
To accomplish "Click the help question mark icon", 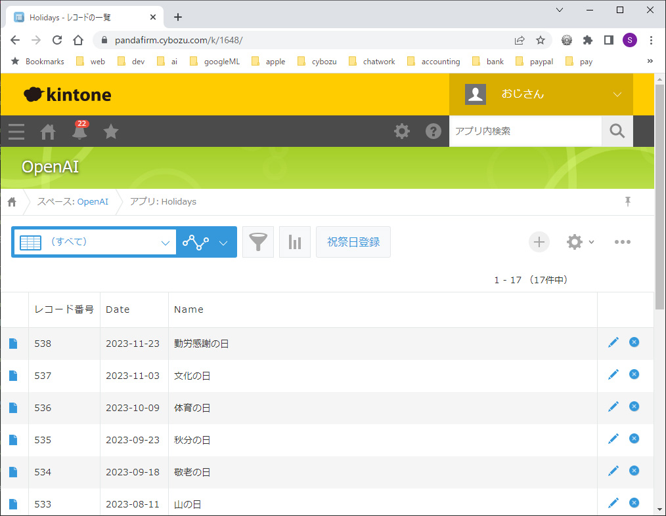I will (x=433, y=131).
